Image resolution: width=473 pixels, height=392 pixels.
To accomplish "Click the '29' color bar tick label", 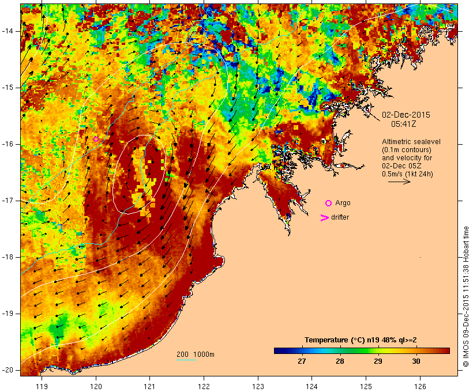I will point(378,361).
